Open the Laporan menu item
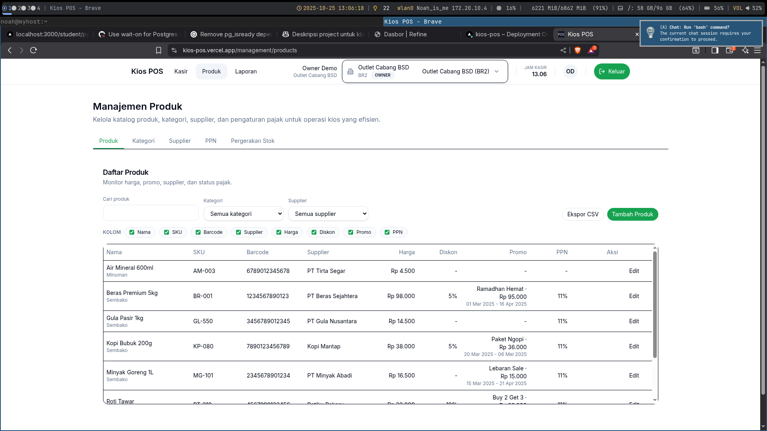This screenshot has width=767, height=431. (246, 71)
